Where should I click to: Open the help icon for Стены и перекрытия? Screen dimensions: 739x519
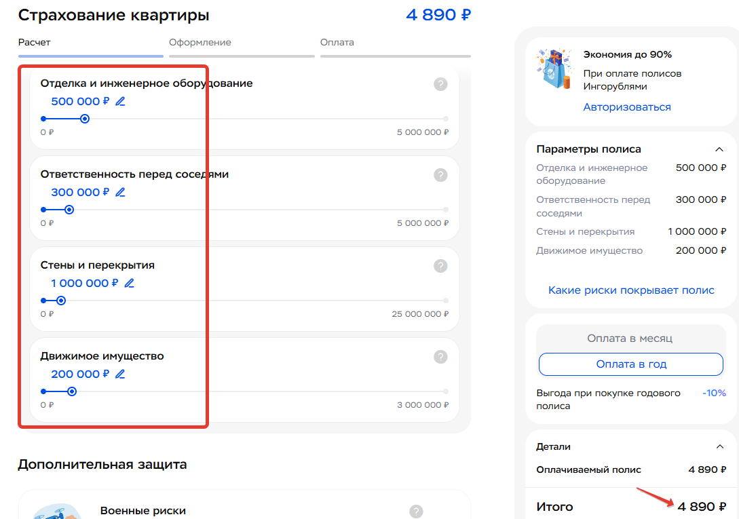pos(441,266)
